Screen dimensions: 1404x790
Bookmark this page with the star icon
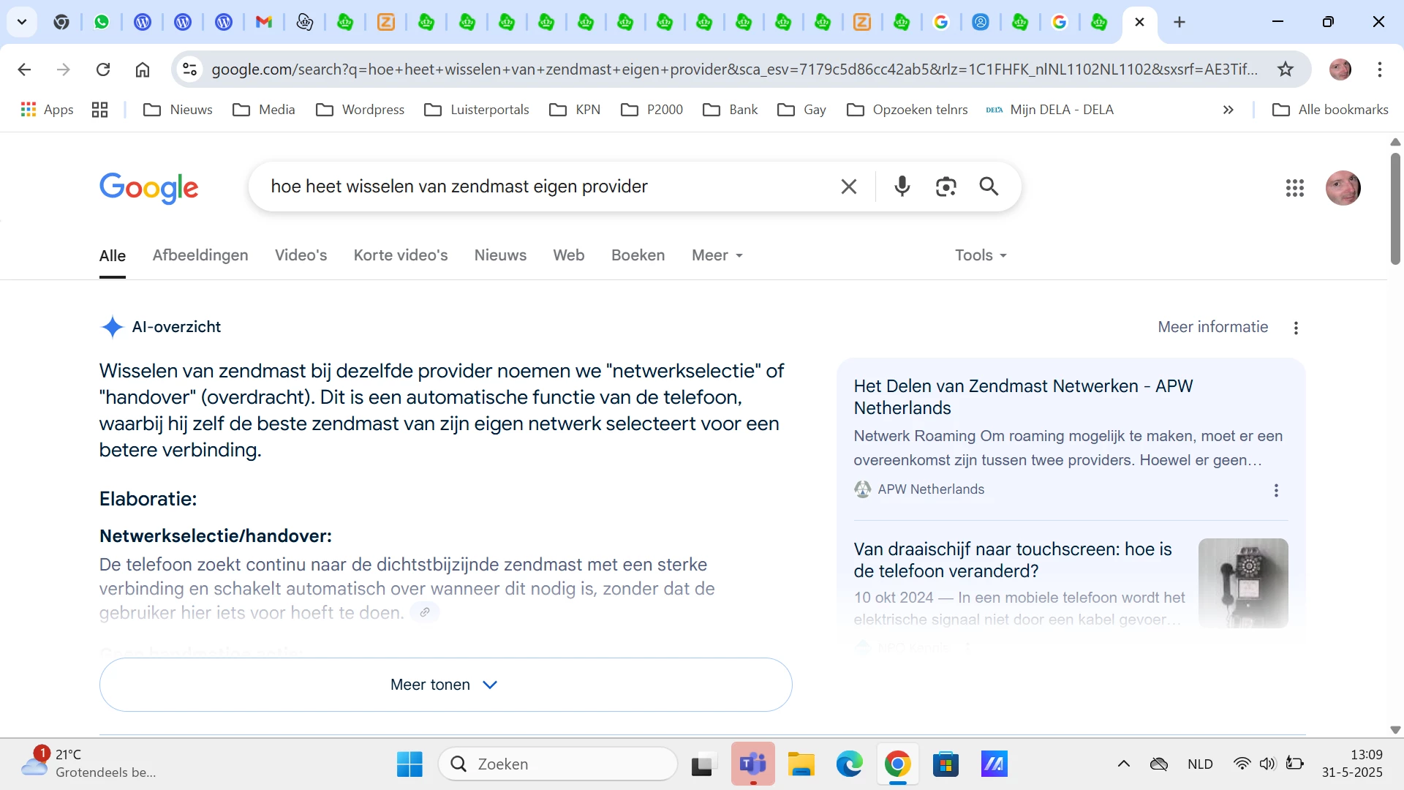[1286, 69]
